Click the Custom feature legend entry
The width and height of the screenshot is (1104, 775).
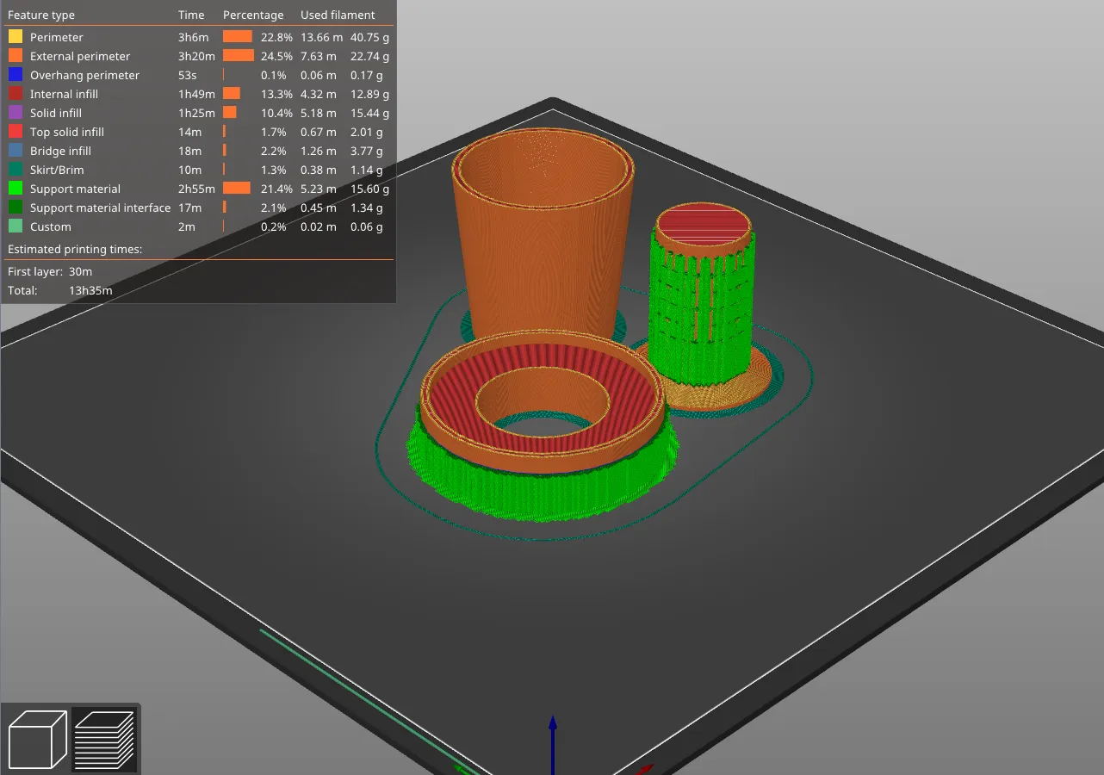[198, 226]
